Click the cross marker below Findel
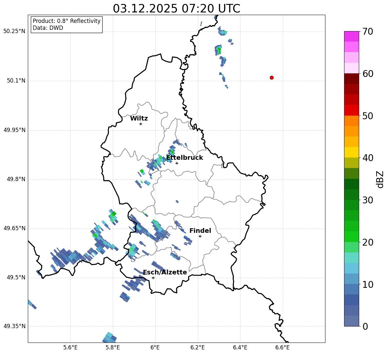Viewport: 388px width, 354px height. click(200, 236)
